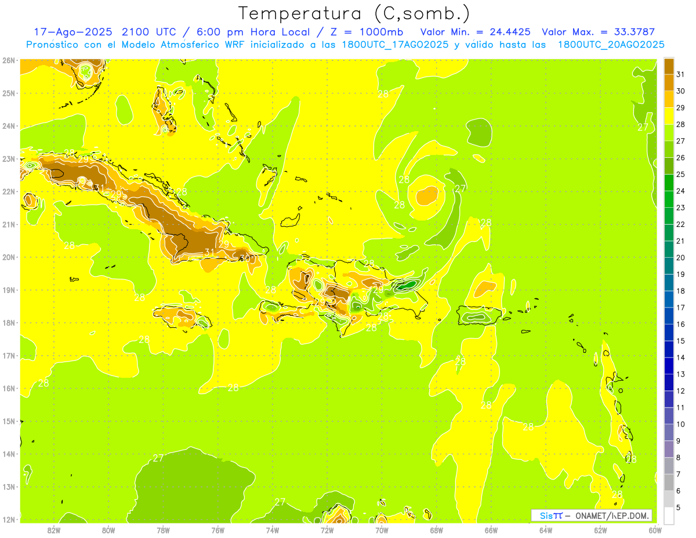The height and width of the screenshot is (538, 696).
Task: Click the 14N latitude axis label
Action: pyautogui.click(x=8, y=454)
